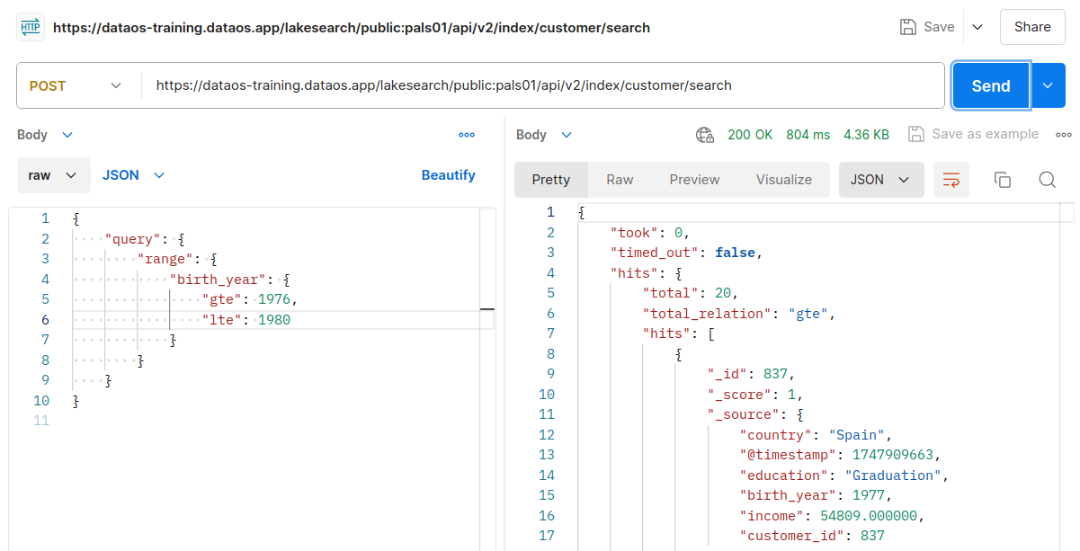
Task: Click Save as example
Action: point(973,134)
